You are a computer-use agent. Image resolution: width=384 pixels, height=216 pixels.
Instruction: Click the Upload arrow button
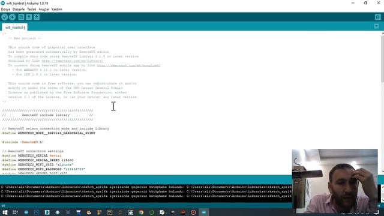pos(12,17)
